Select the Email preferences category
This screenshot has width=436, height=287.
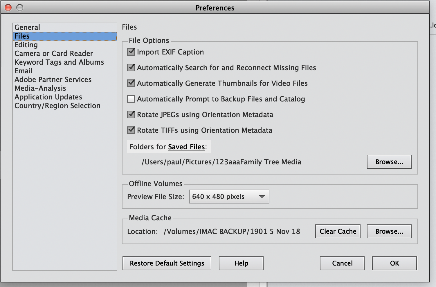pyautogui.click(x=65, y=71)
